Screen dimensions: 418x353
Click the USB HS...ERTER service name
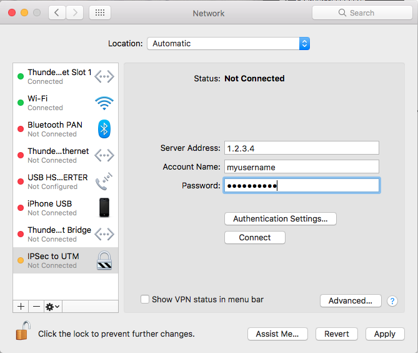57,177
